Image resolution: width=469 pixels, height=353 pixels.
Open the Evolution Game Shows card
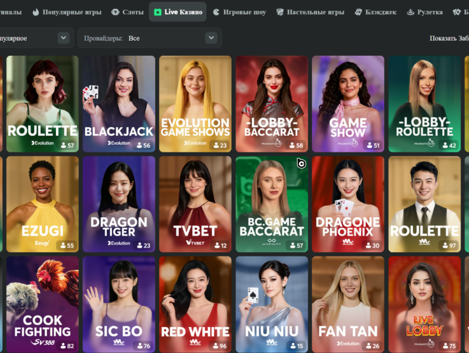click(x=195, y=104)
